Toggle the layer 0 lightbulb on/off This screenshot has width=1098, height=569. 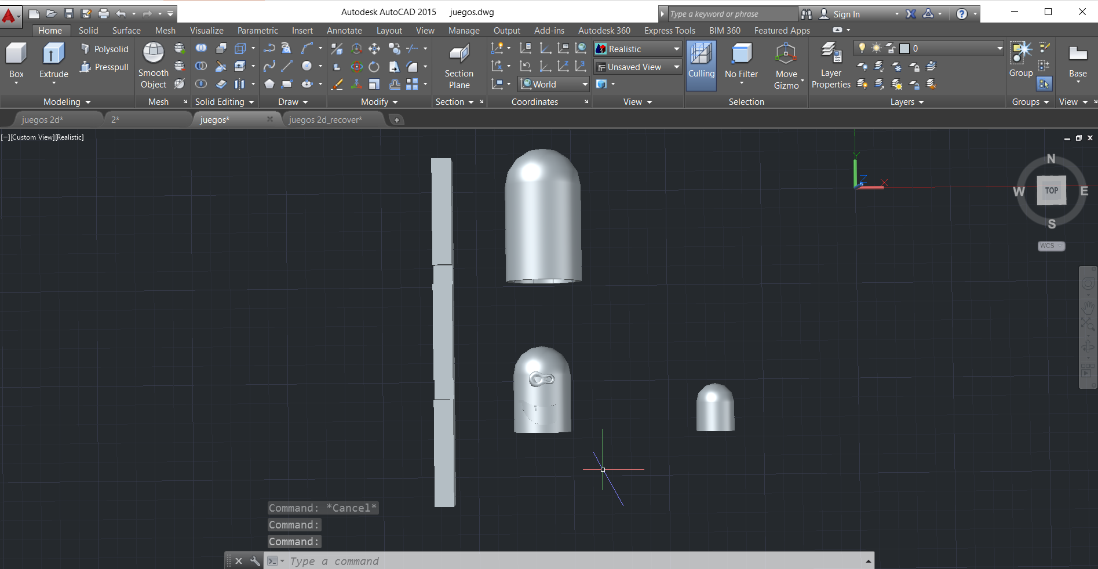pyautogui.click(x=862, y=49)
